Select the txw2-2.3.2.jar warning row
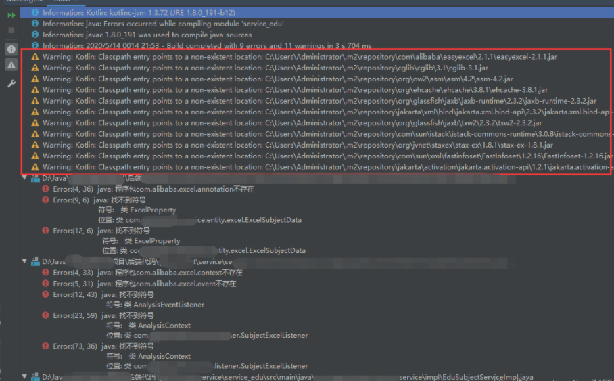The image size is (614, 381). 316,122
